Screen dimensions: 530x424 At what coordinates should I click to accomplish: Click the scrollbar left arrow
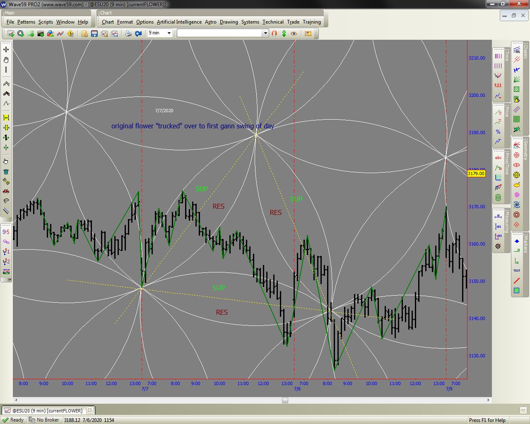click(x=16, y=400)
